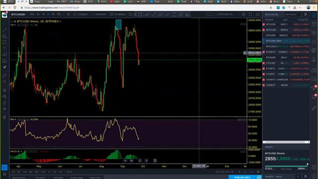Open the Symbol column header in watchlist
The width and height of the screenshot is (318, 179).
click(269, 20)
